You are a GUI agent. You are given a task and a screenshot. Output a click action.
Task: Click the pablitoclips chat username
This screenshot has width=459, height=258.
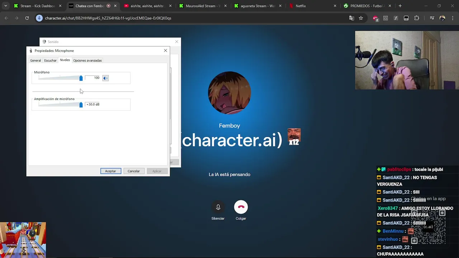point(399,169)
